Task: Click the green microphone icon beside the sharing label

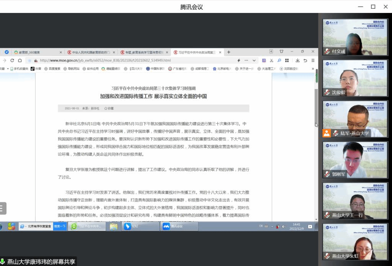Action: click(3, 261)
